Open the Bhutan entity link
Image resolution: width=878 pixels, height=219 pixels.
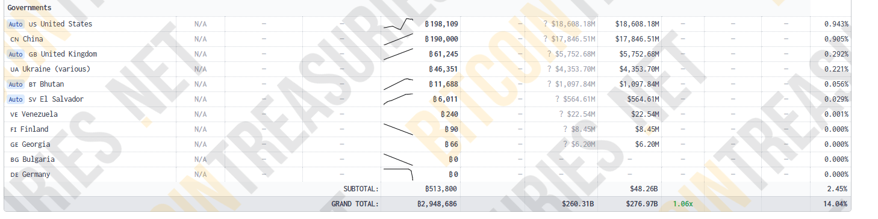52,84
